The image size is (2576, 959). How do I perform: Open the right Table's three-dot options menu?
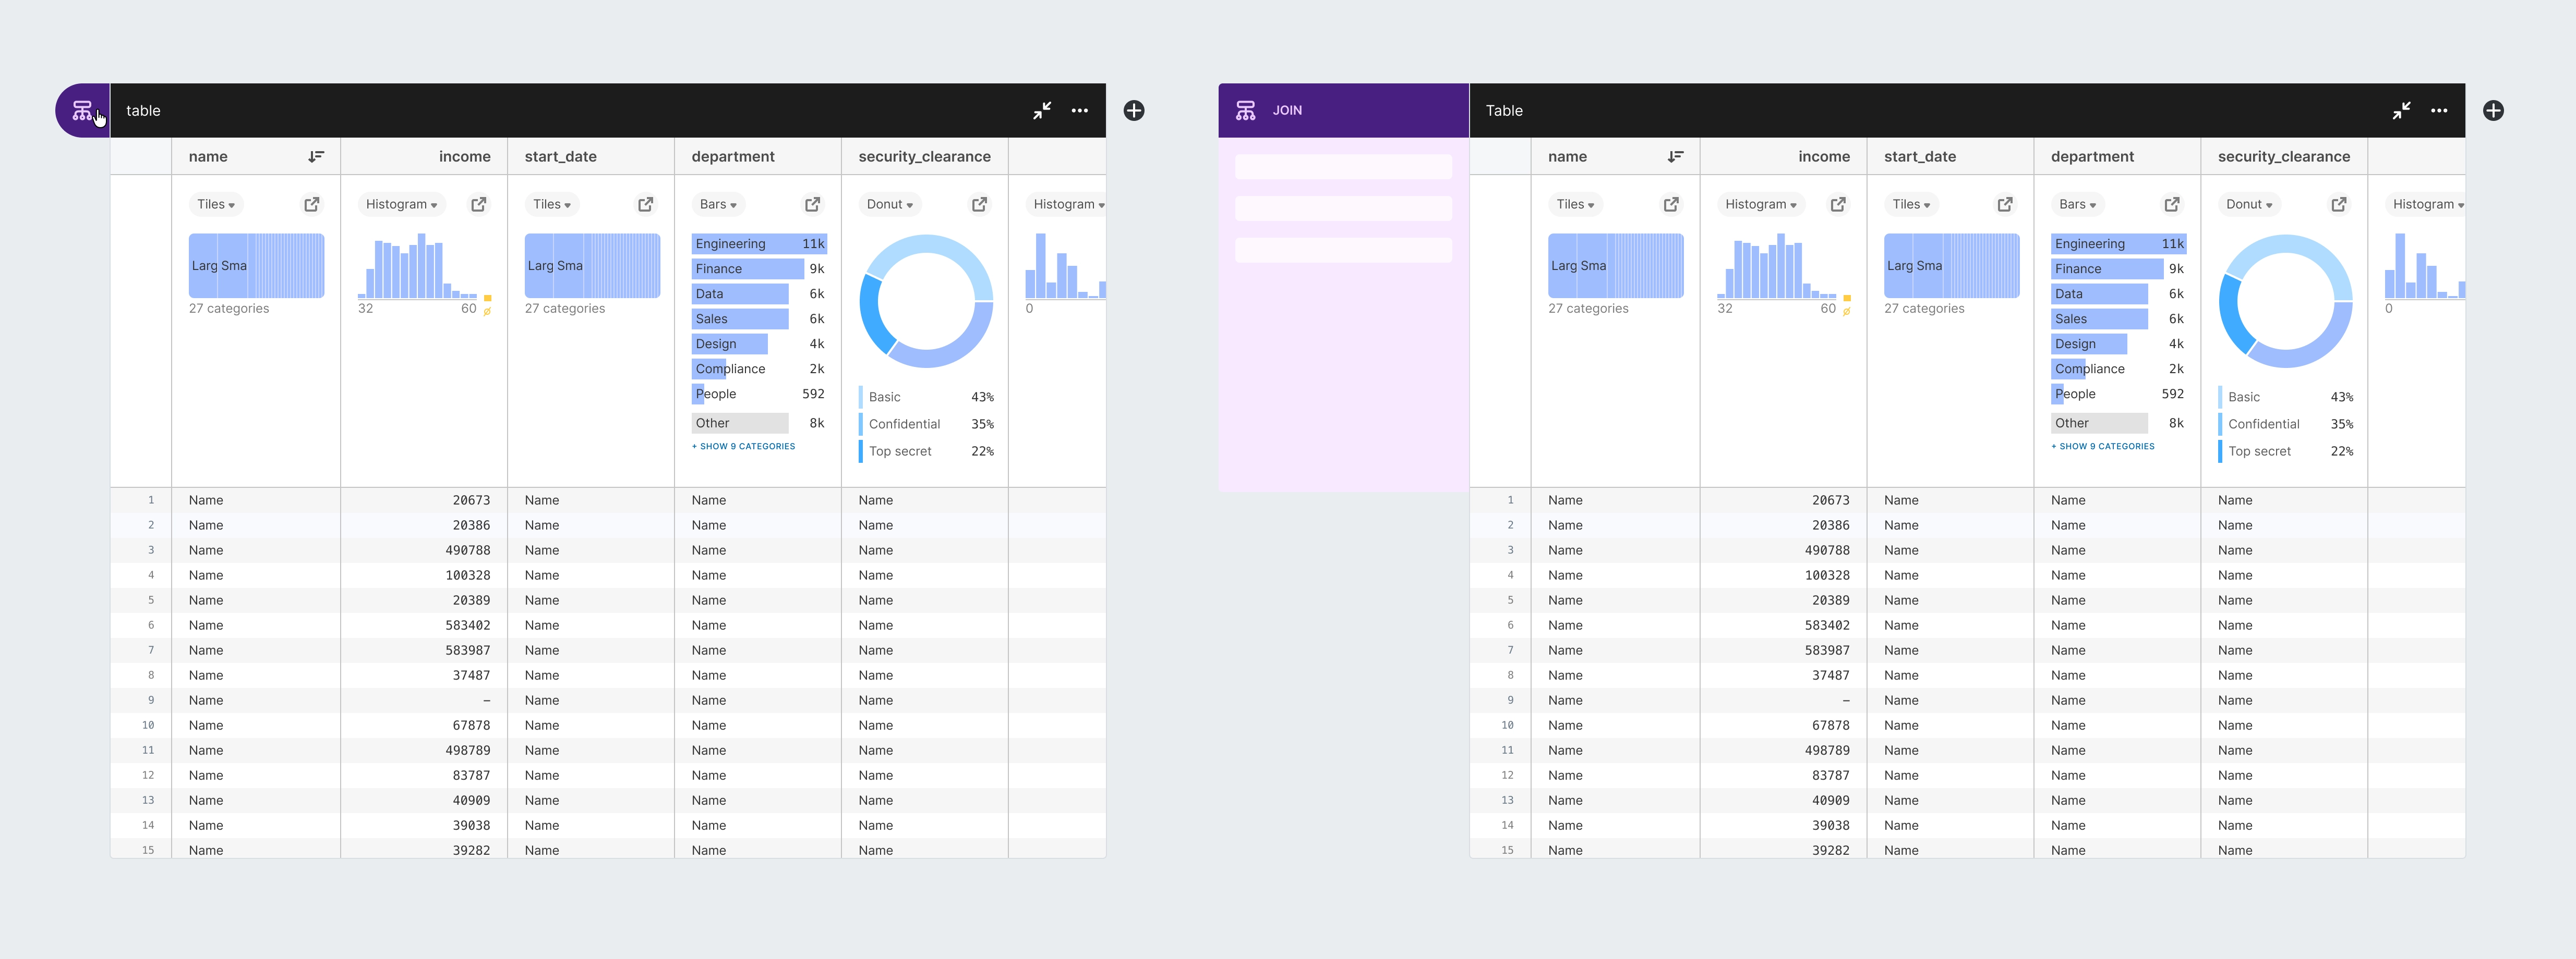pos(2439,111)
